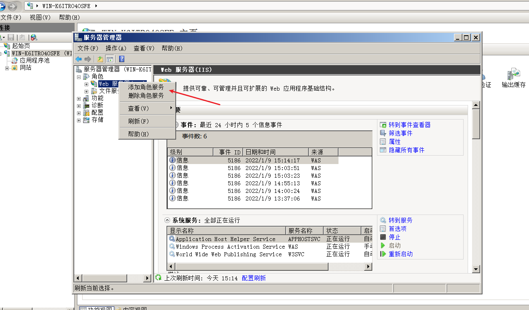The height and width of the screenshot is (310, 529).
Task: Click the 转到服务 link
Action: 401,220
